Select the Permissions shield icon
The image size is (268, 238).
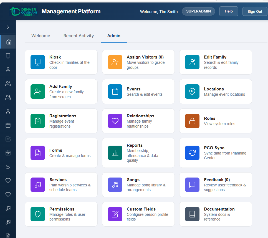(38, 214)
